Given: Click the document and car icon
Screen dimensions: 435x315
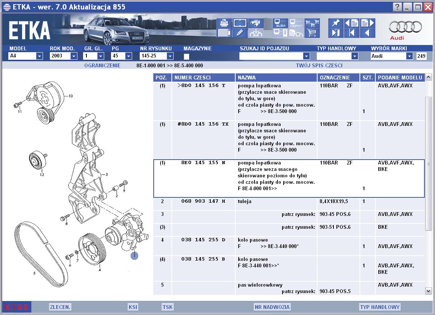Looking at the screenshot, I should 296,33.
